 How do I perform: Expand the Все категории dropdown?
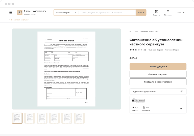click(66, 13)
